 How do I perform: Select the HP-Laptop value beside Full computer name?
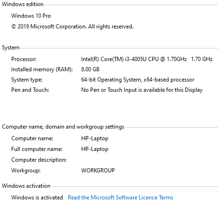pyautogui.click(x=95, y=149)
